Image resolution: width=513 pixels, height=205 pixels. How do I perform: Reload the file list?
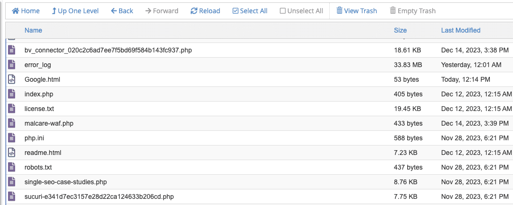205,11
